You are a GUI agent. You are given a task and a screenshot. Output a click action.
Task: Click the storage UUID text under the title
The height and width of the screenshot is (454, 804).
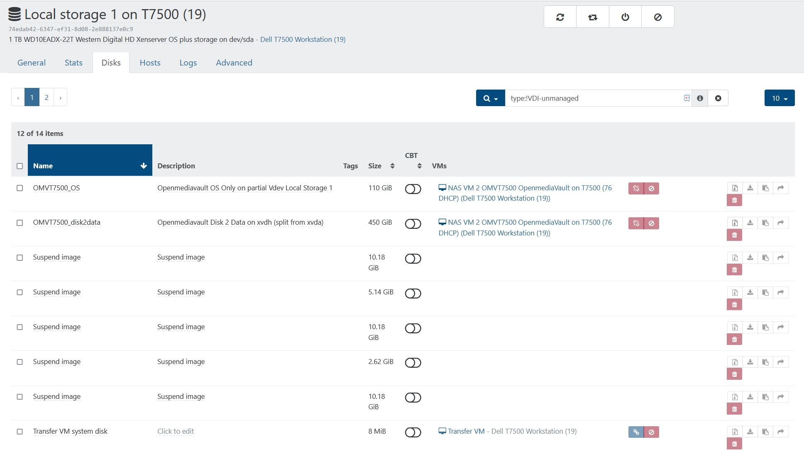[x=71, y=29]
